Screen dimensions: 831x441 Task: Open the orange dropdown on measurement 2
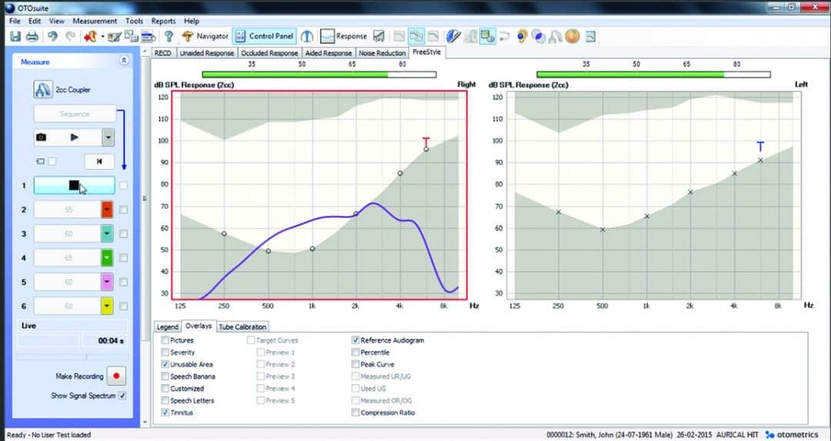point(108,210)
